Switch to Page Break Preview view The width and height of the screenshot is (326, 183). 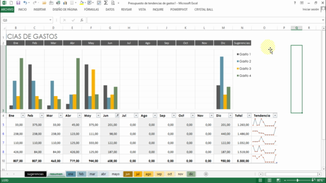(279, 180)
